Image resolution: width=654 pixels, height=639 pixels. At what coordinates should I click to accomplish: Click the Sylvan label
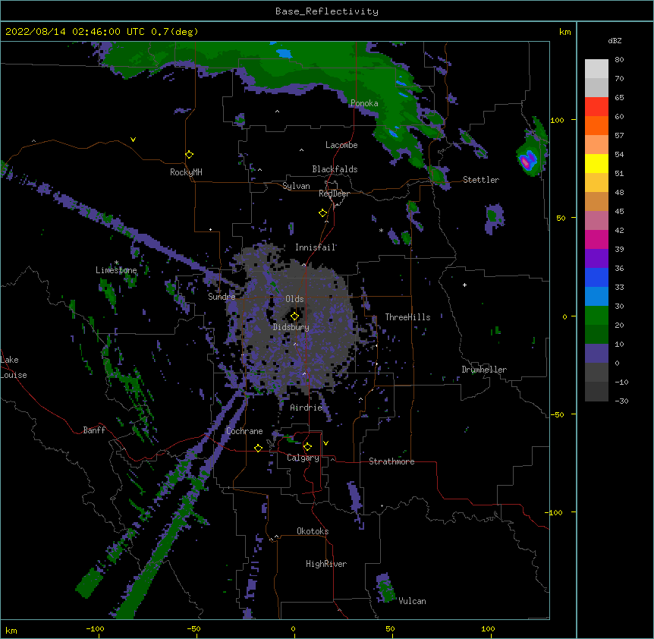[296, 186]
